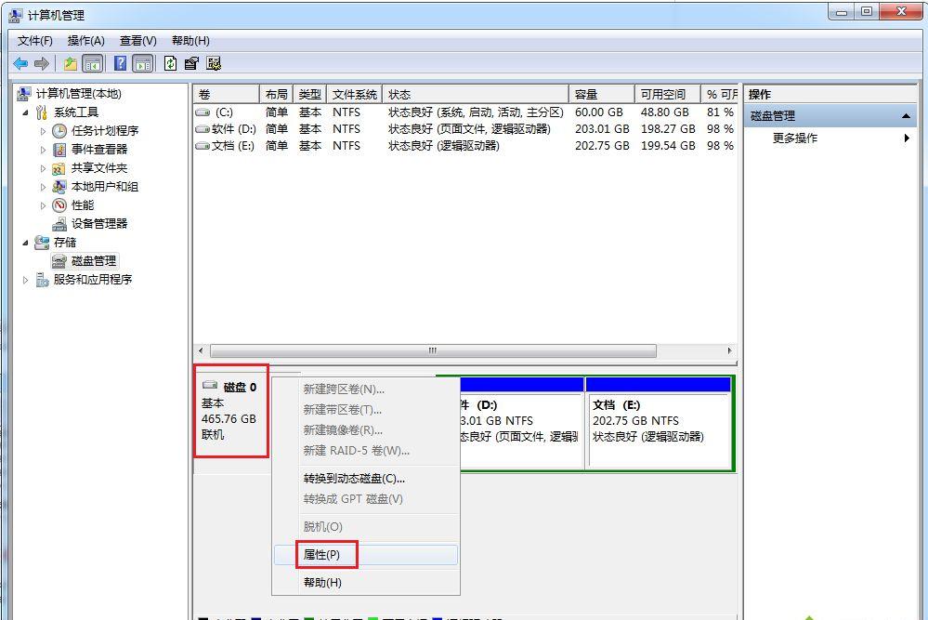This screenshot has height=620, width=928.
Task: Select 存储 in the tree
Action: [x=64, y=243]
